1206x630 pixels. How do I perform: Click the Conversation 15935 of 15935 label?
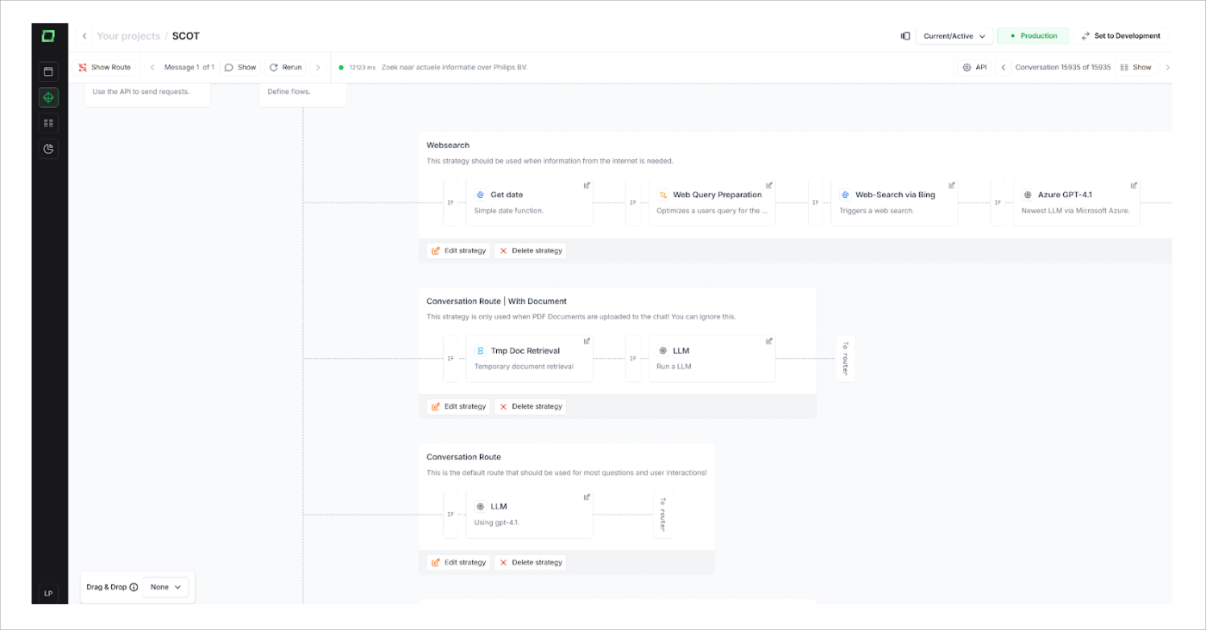1063,67
